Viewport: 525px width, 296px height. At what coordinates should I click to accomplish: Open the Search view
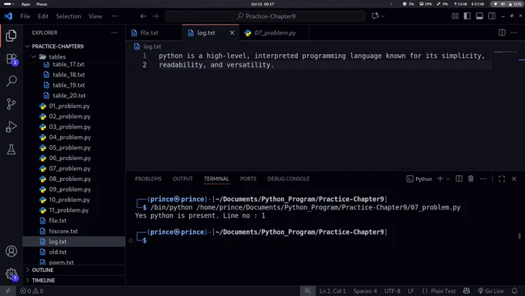pos(11,81)
